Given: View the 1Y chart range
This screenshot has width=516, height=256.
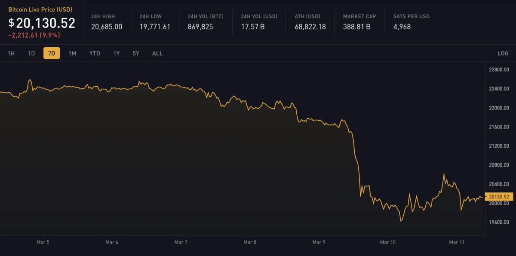Looking at the screenshot, I should [116, 53].
